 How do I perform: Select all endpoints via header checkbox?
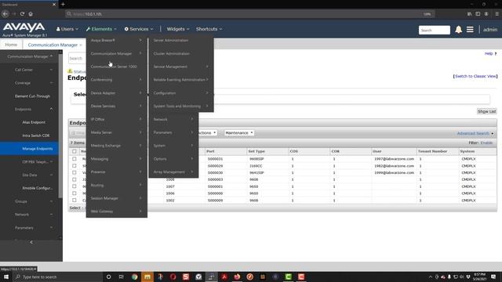click(x=75, y=151)
